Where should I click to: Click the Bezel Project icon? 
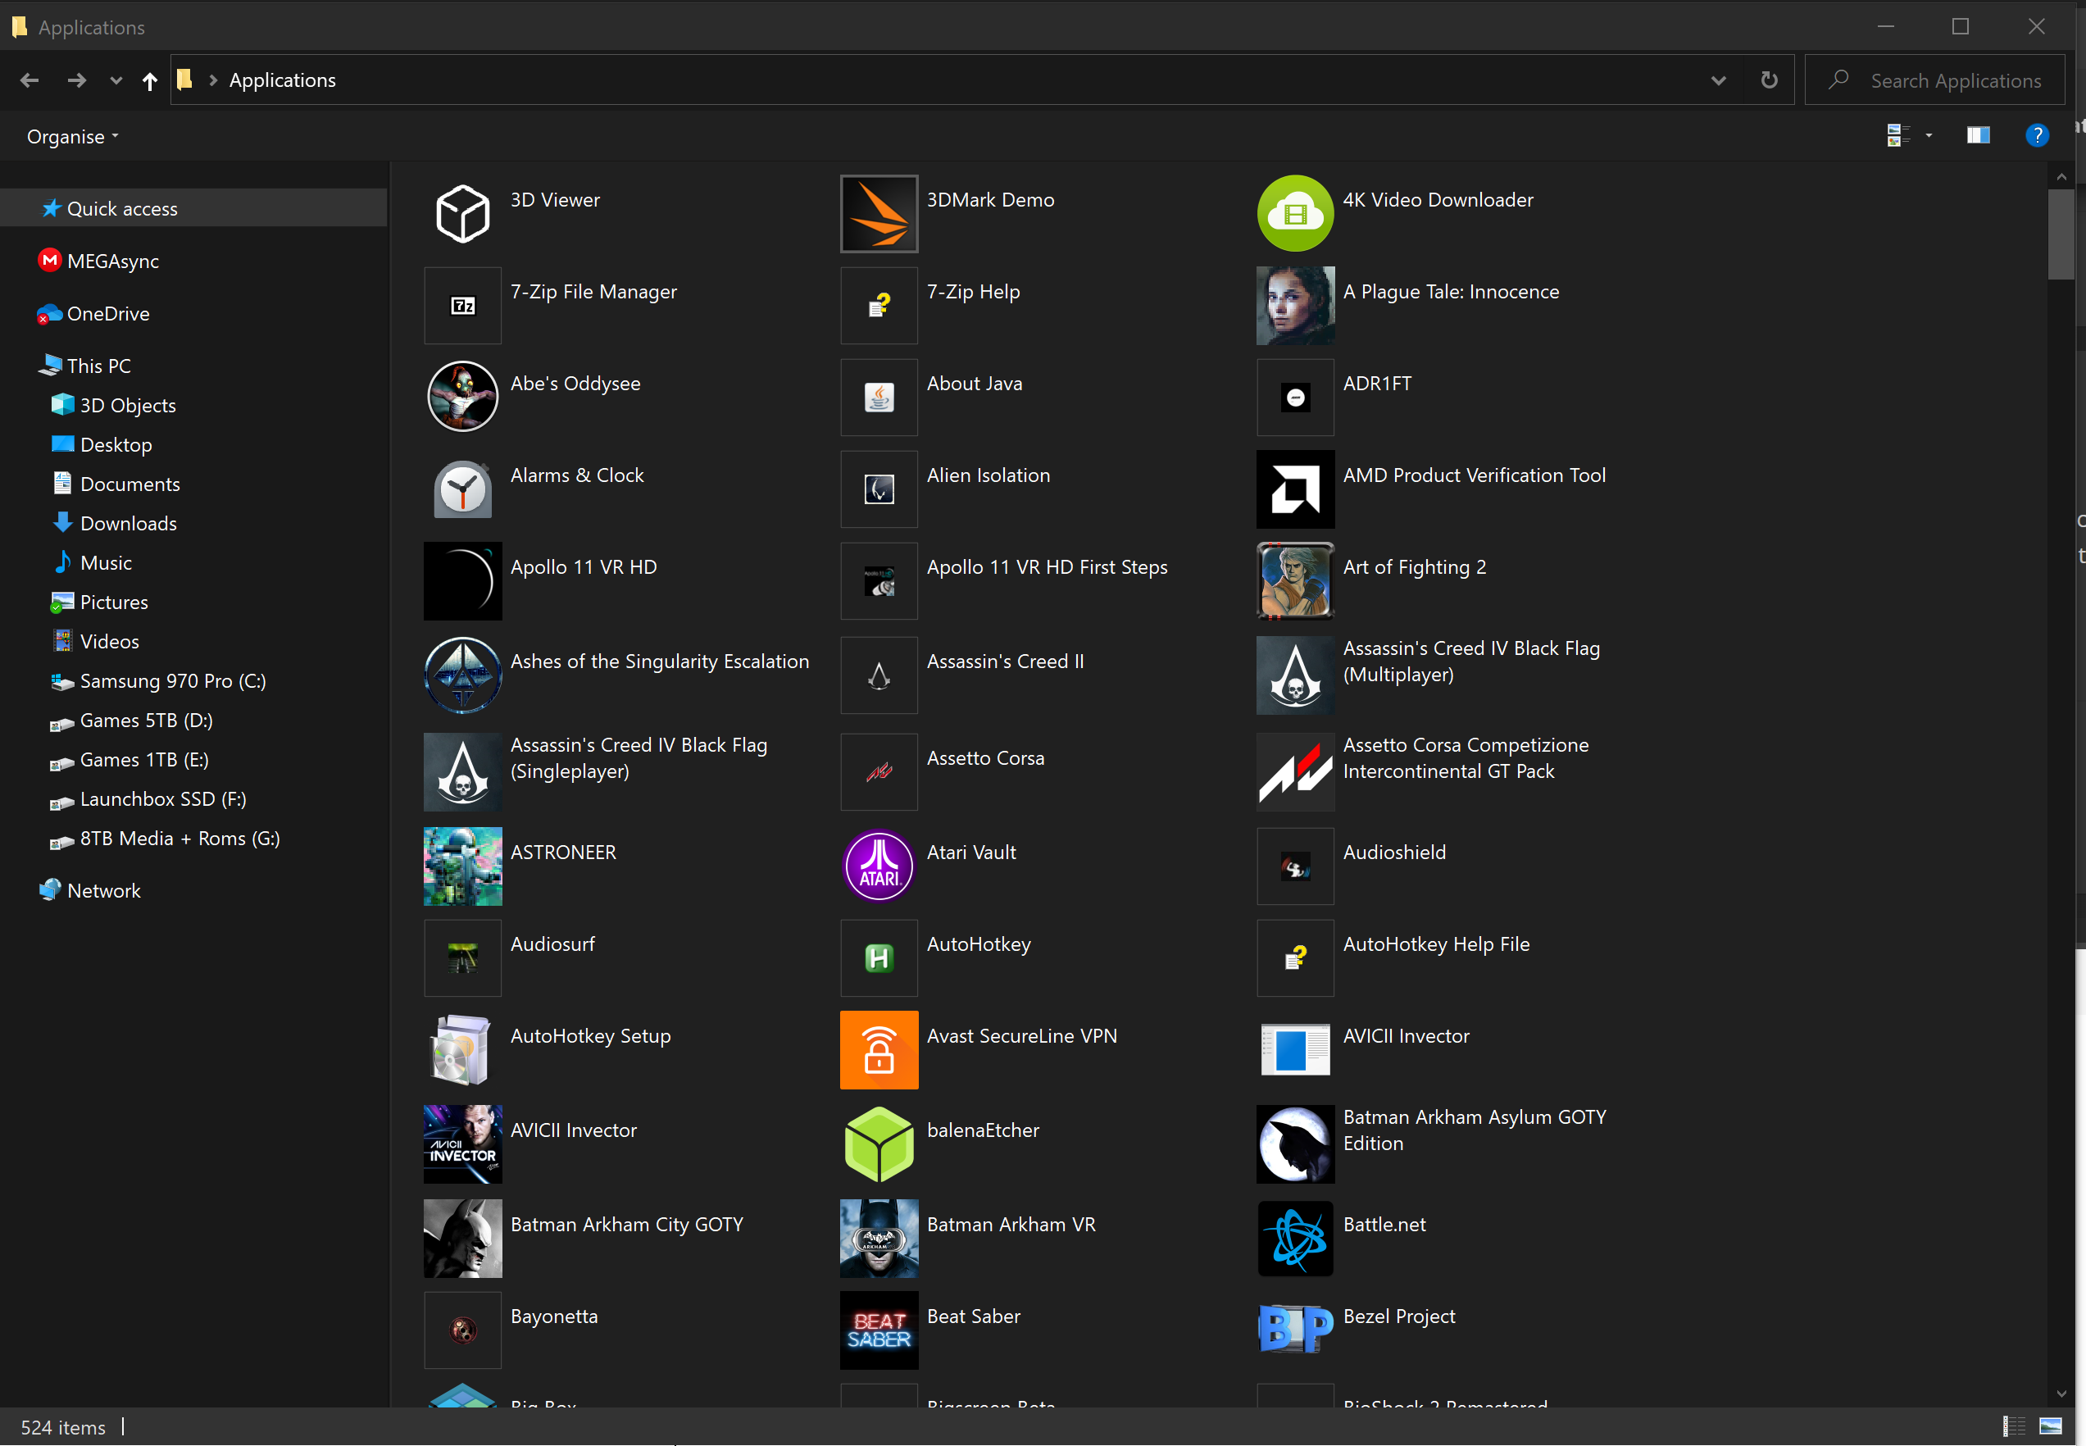(x=1295, y=1330)
